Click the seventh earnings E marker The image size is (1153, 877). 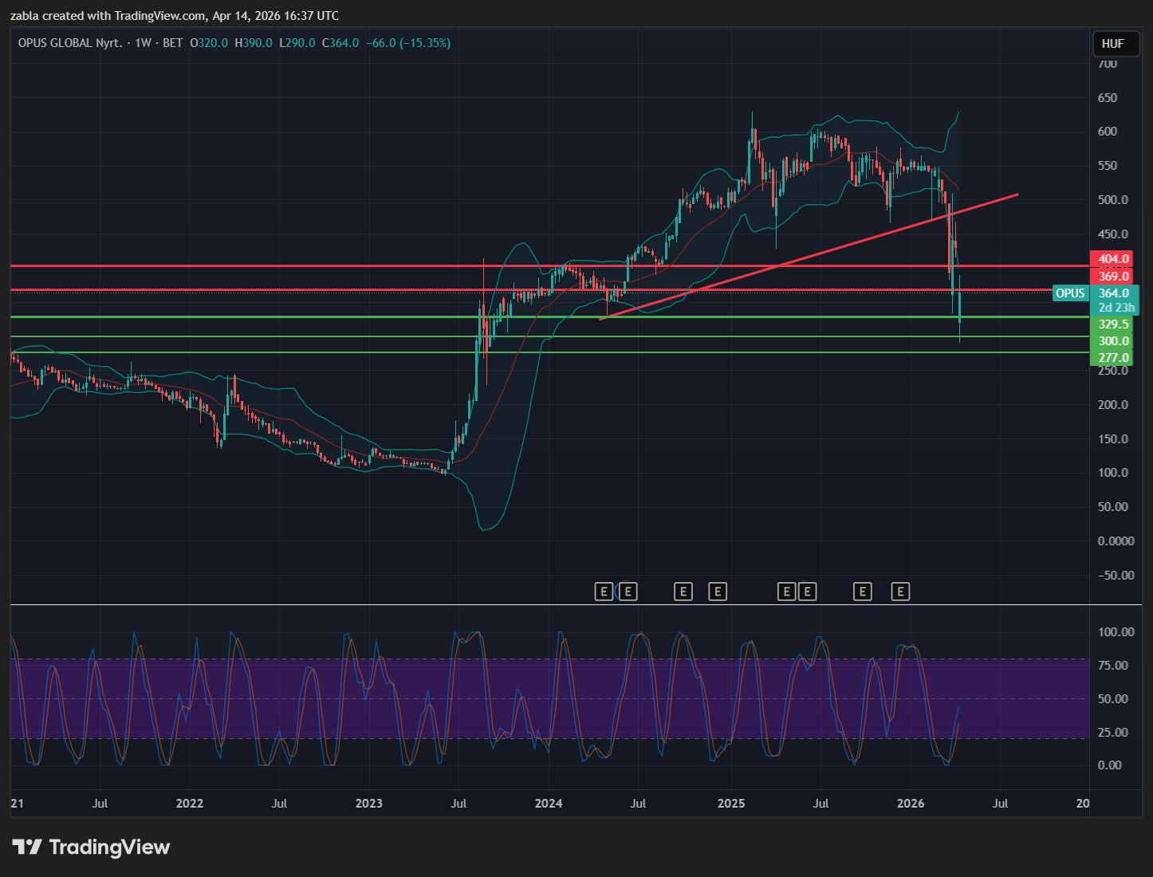pos(862,592)
